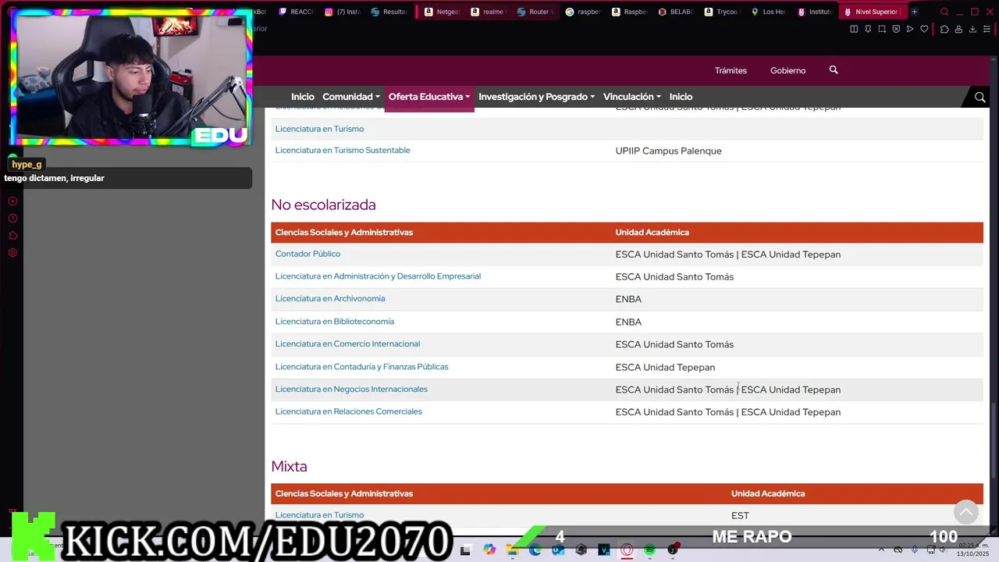Click the clock icon in left stream sidebar
999x562 pixels.
point(12,219)
